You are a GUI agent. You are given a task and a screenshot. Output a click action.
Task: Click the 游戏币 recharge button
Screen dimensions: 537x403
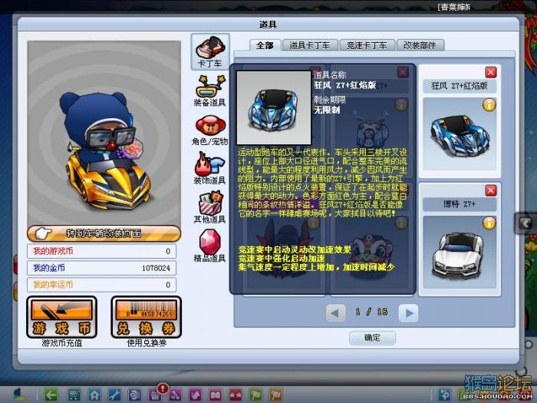point(61,317)
